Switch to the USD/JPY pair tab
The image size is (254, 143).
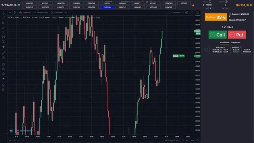click(184, 3)
